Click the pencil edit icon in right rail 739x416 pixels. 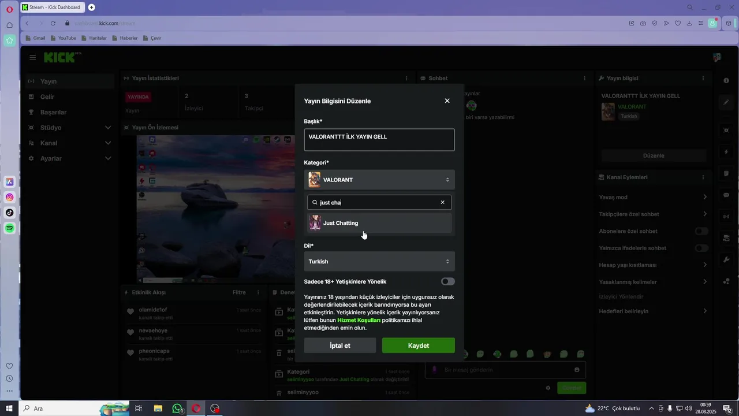726,102
